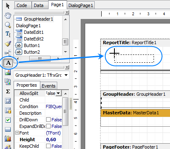Select the OLE object tool
The image size is (170, 149).
coord(8,101)
